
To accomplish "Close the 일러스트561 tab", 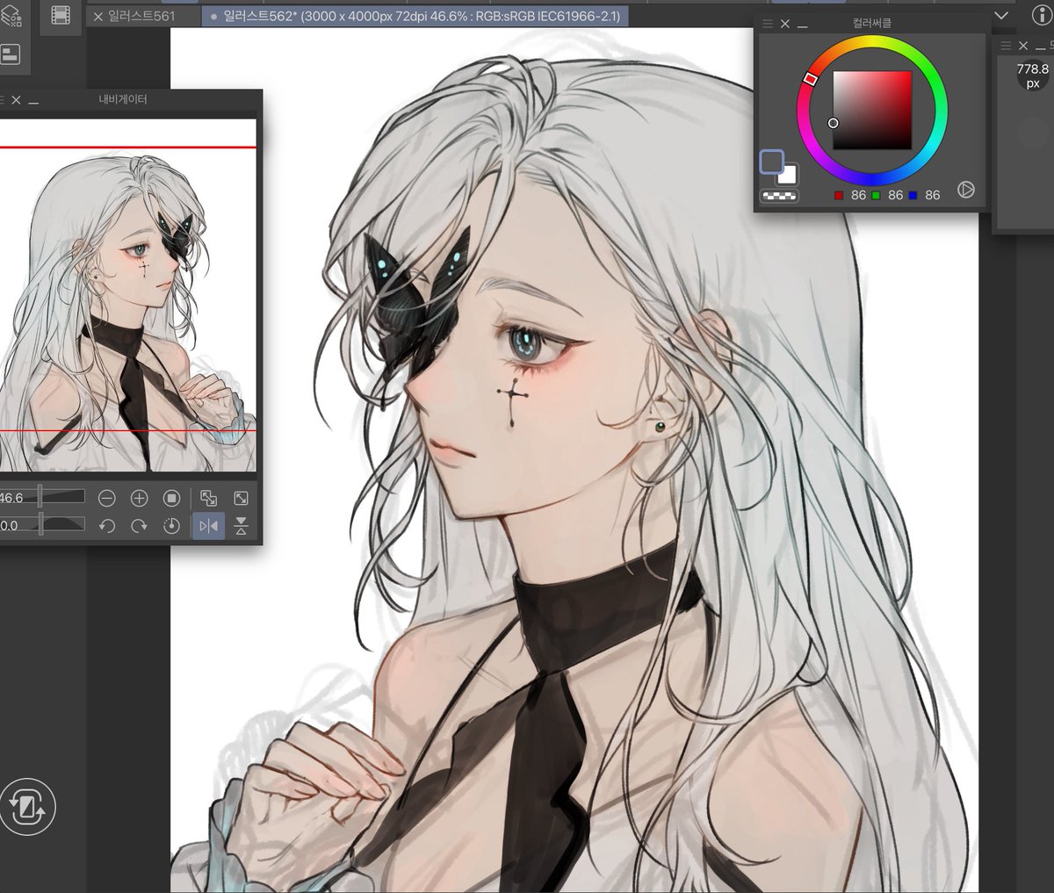I will tap(97, 16).
